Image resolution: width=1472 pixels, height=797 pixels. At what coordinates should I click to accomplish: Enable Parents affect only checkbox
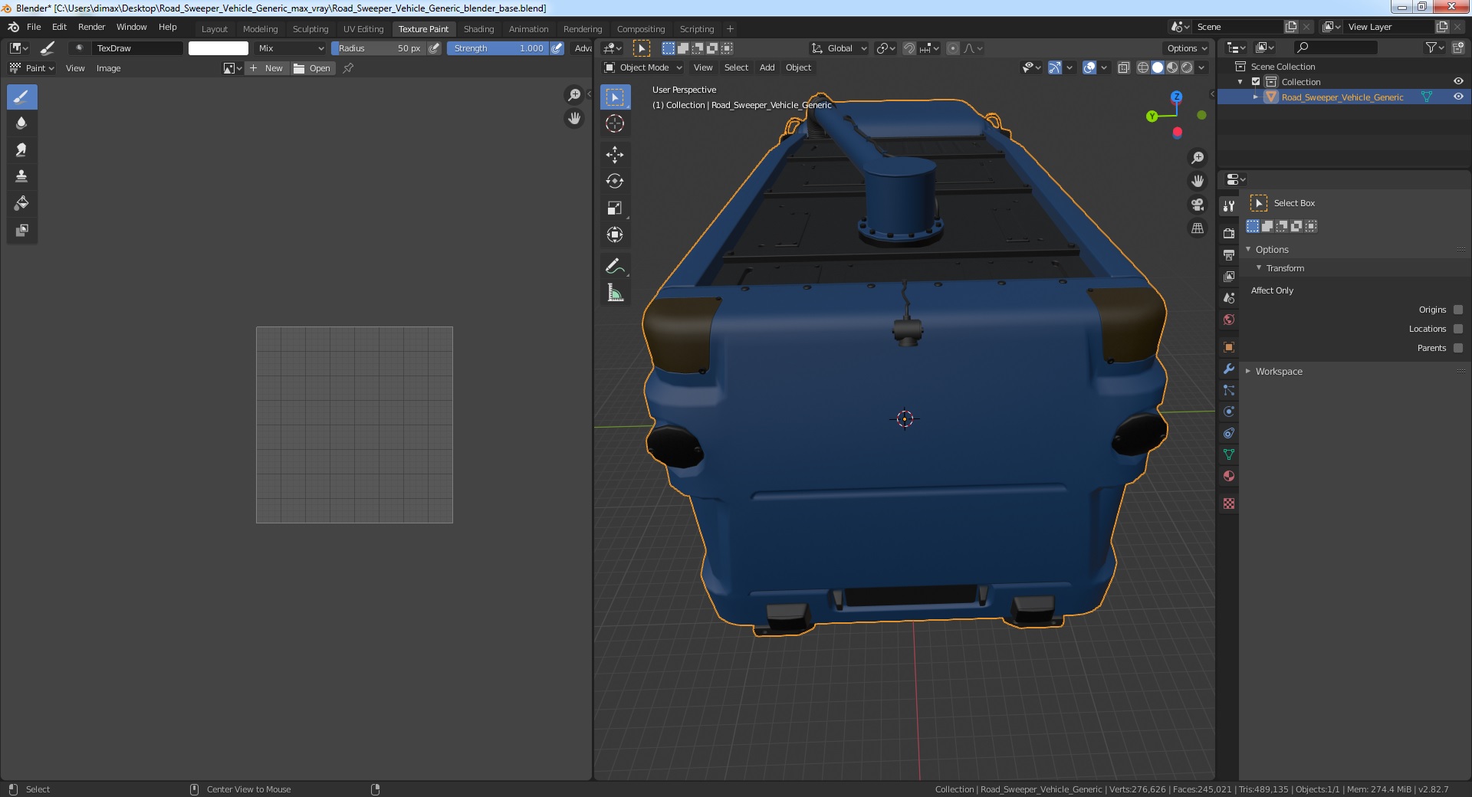point(1458,348)
